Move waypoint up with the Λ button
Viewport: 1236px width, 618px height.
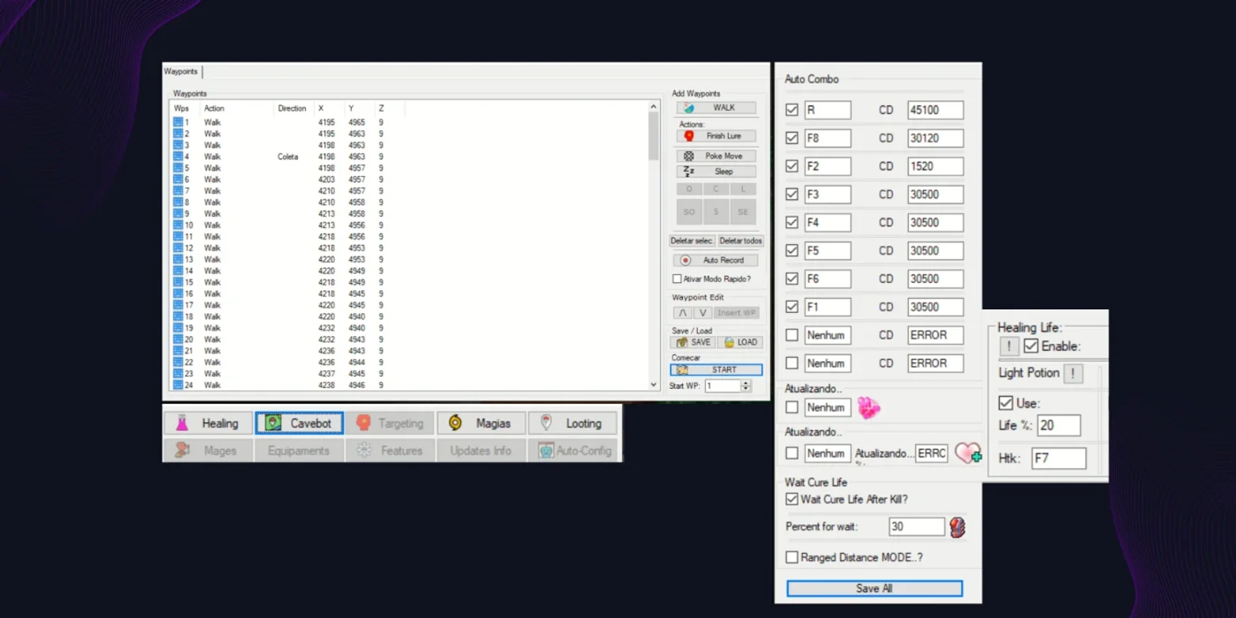click(x=682, y=313)
